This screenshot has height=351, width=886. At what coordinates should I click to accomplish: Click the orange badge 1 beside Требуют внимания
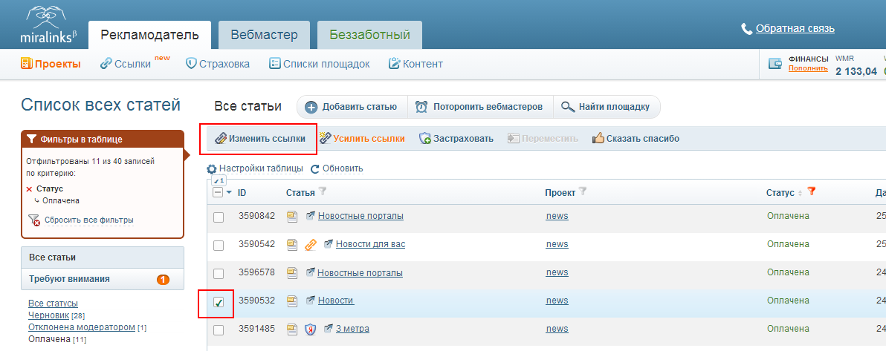[x=164, y=279]
